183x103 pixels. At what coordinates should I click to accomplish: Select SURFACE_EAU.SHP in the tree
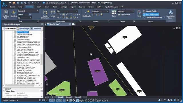pyautogui.click(x=24, y=70)
